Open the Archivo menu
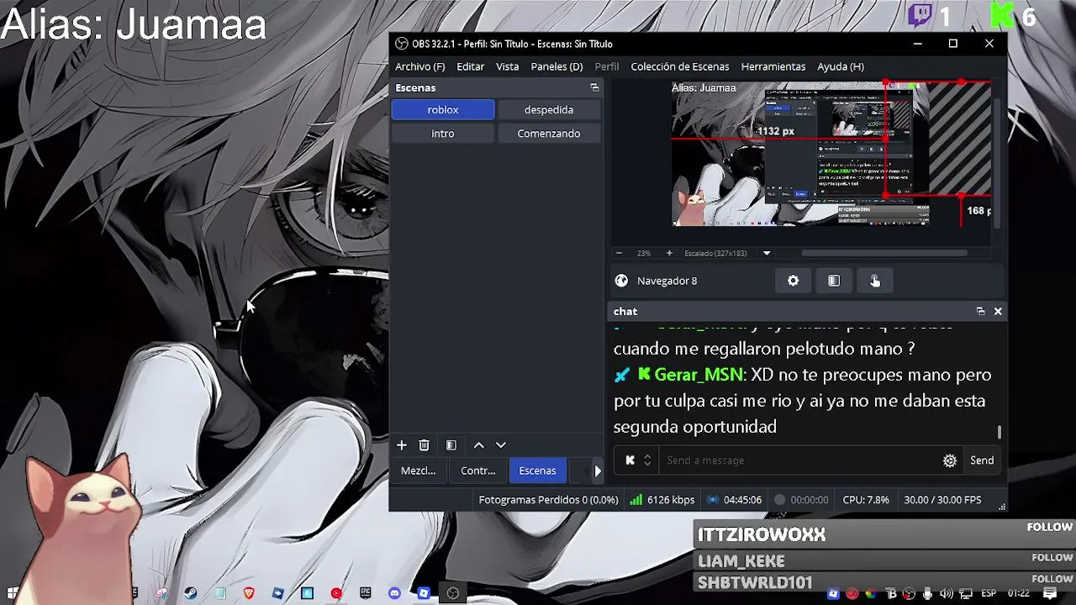This screenshot has height=605, width=1076. (x=420, y=66)
